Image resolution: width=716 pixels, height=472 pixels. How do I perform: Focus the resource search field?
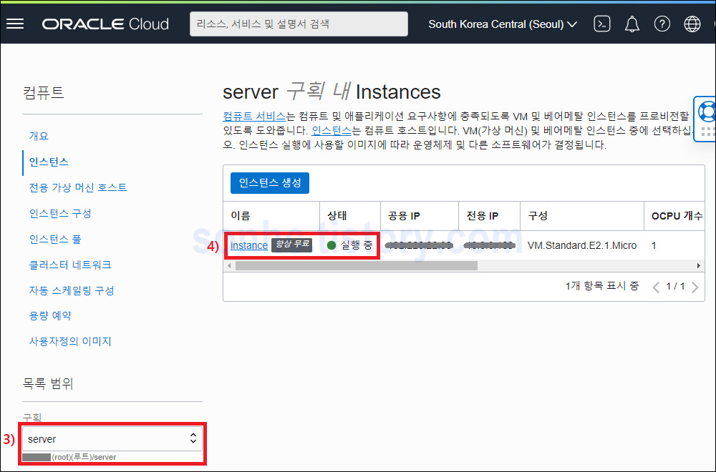point(299,24)
